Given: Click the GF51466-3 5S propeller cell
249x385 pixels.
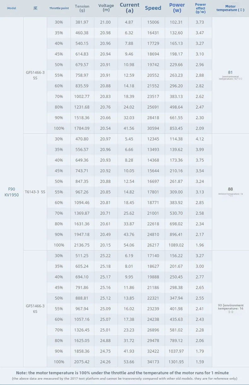Looking at the screenshot, I should point(35,75).
